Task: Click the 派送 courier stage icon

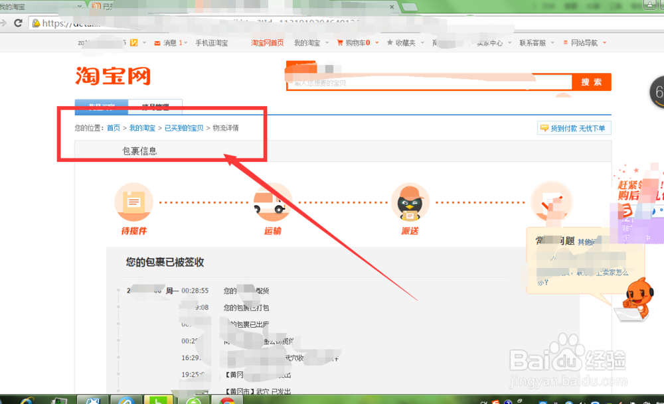Action: [410, 202]
